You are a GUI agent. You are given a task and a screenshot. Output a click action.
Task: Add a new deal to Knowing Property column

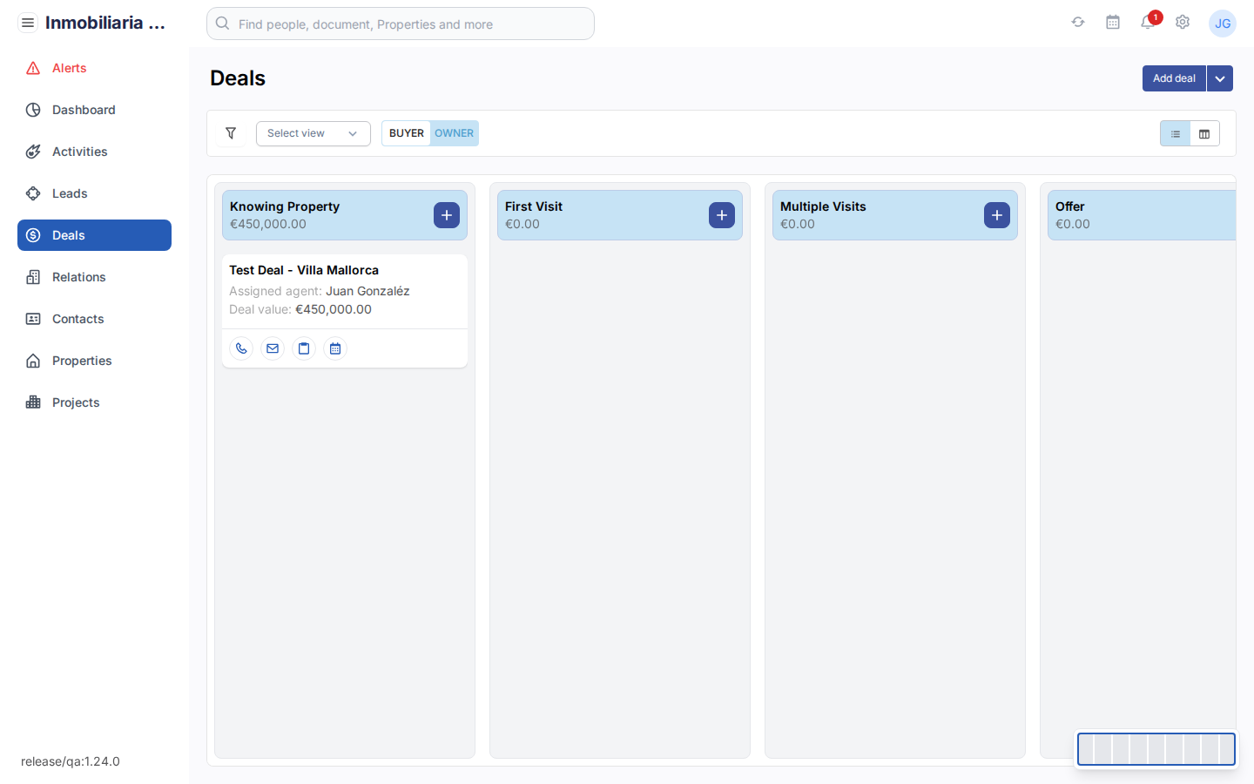pos(447,214)
